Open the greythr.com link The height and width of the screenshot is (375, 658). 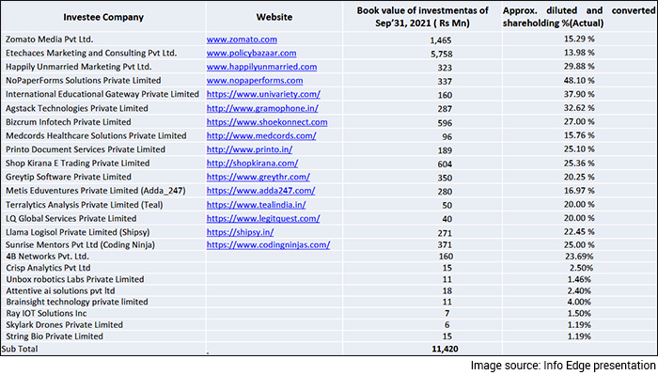tap(258, 177)
